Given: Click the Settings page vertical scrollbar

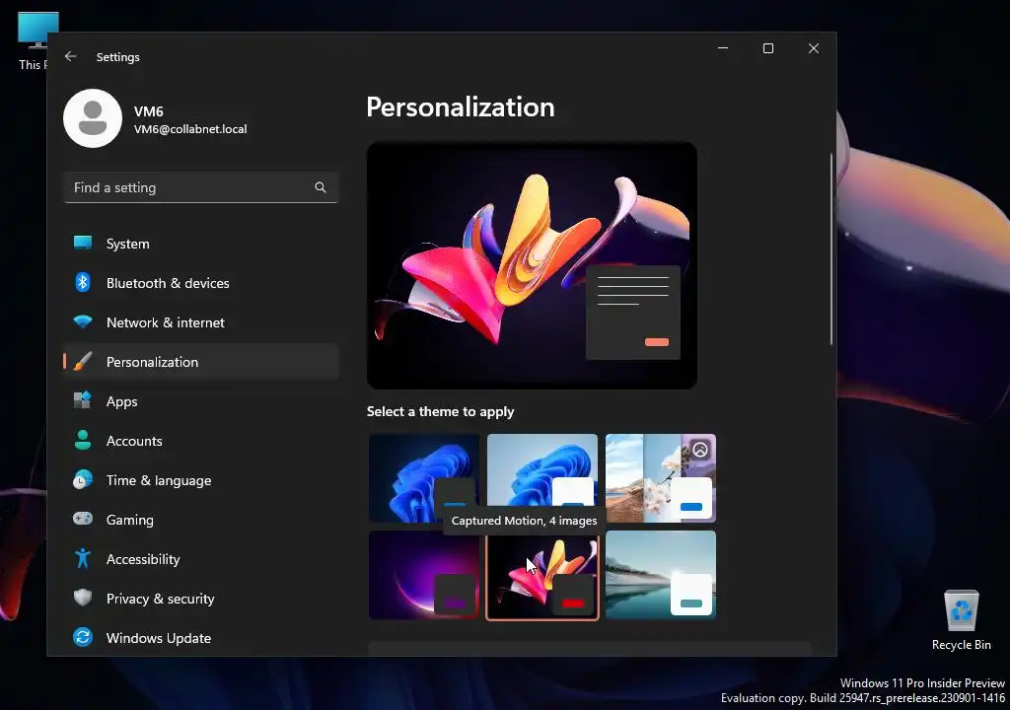Looking at the screenshot, I should (x=830, y=249).
